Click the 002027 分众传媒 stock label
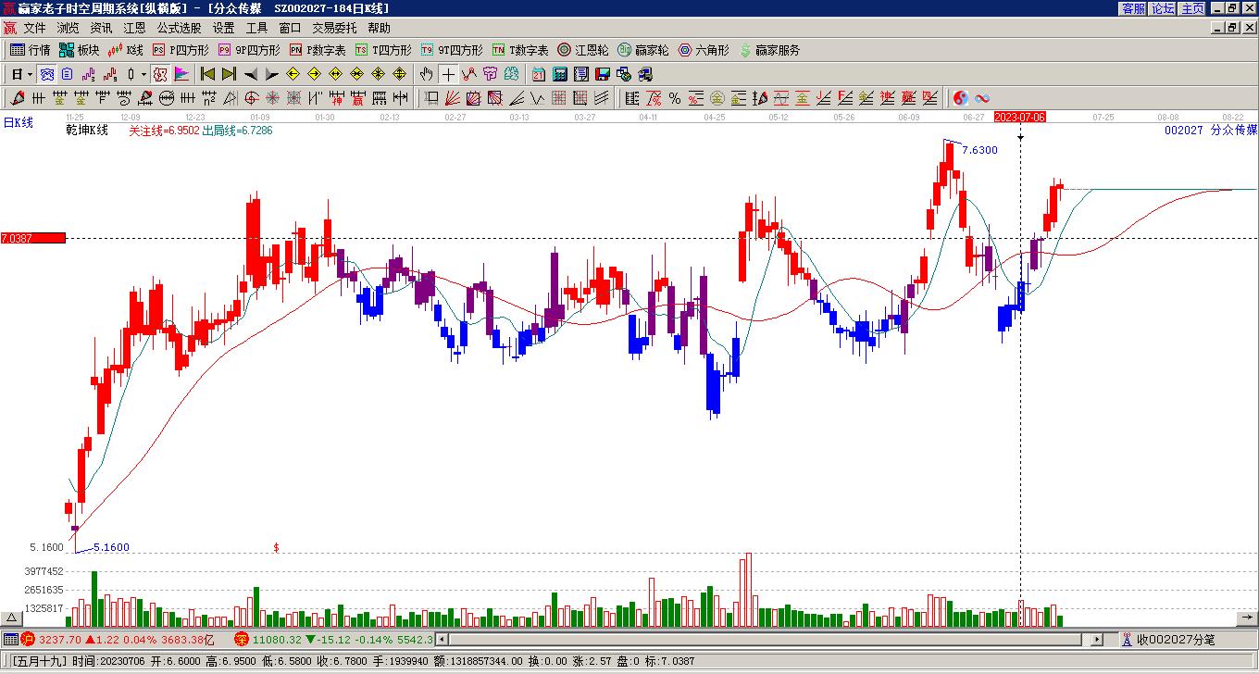The height and width of the screenshot is (674, 1259). (1211, 131)
